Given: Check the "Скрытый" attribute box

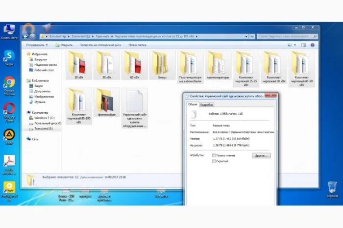Looking at the screenshot, I should (x=214, y=161).
